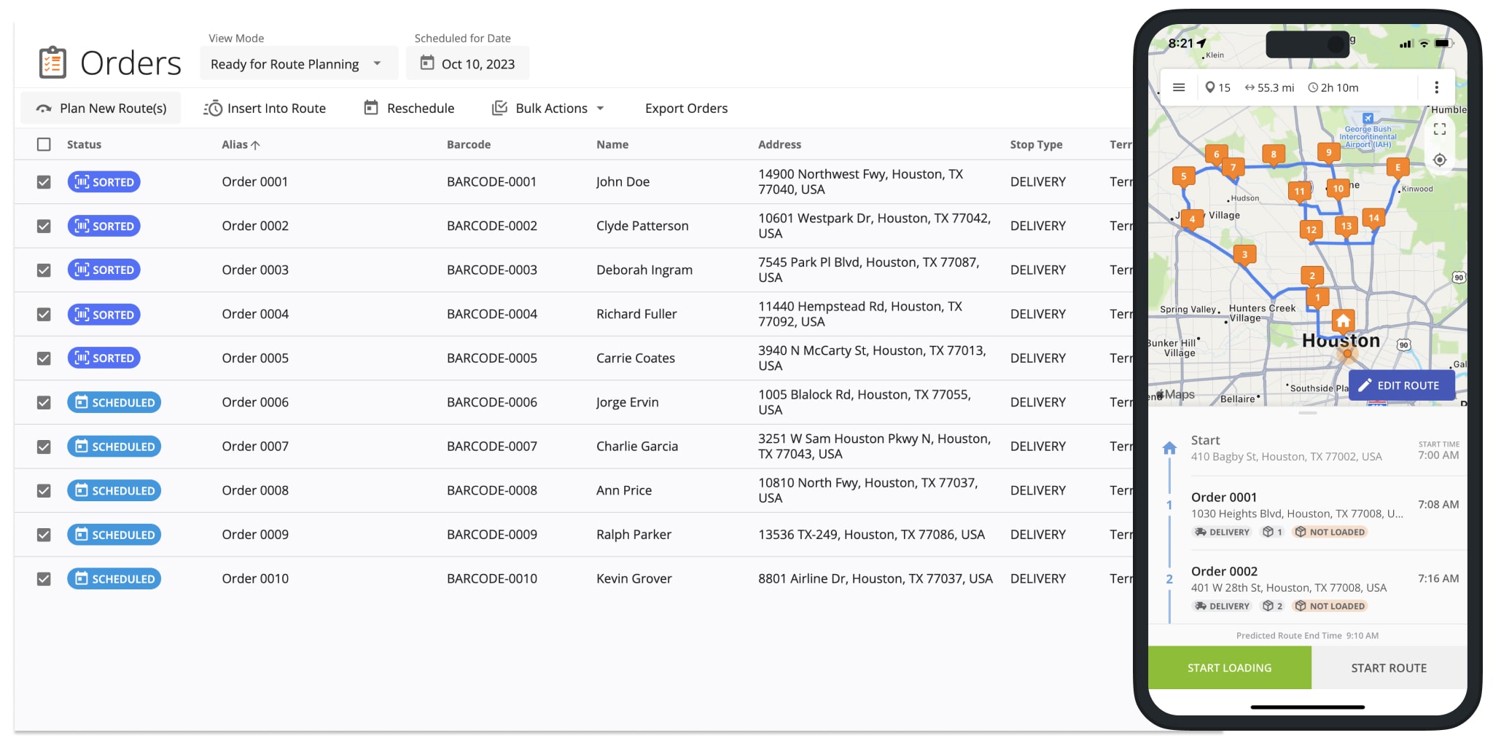The image size is (1493, 746).
Task: Open the View Mode dropdown
Action: 299,63
